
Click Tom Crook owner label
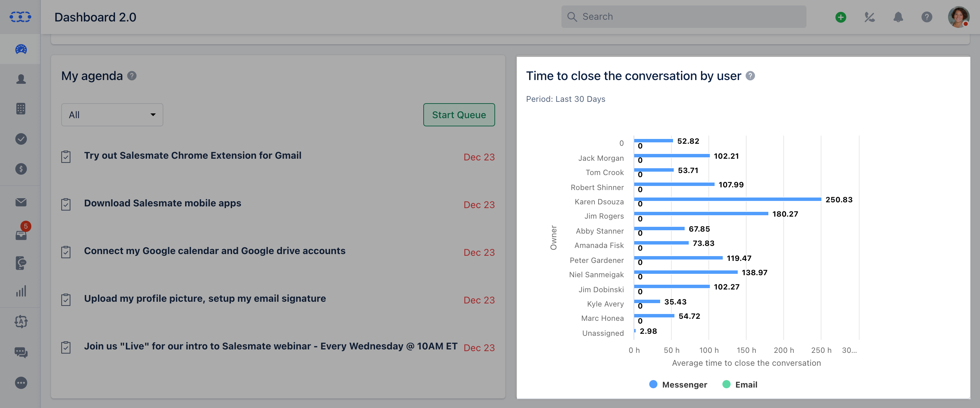605,172
